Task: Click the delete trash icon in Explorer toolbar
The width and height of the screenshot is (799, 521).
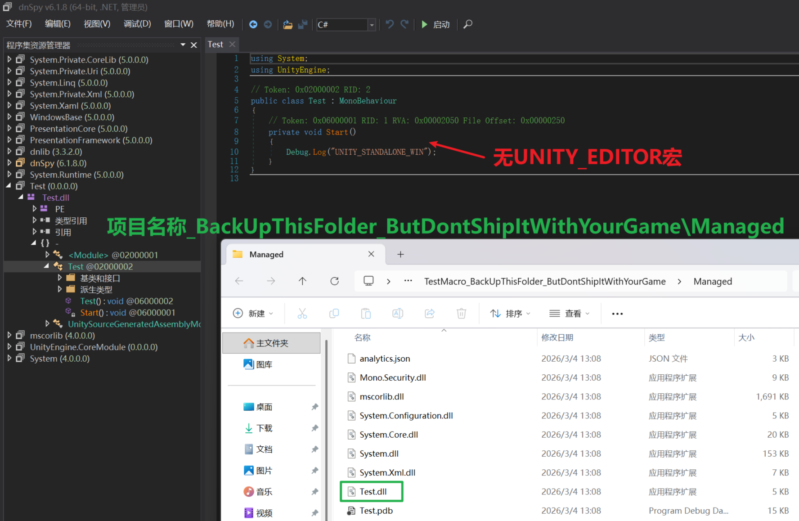Action: click(461, 314)
